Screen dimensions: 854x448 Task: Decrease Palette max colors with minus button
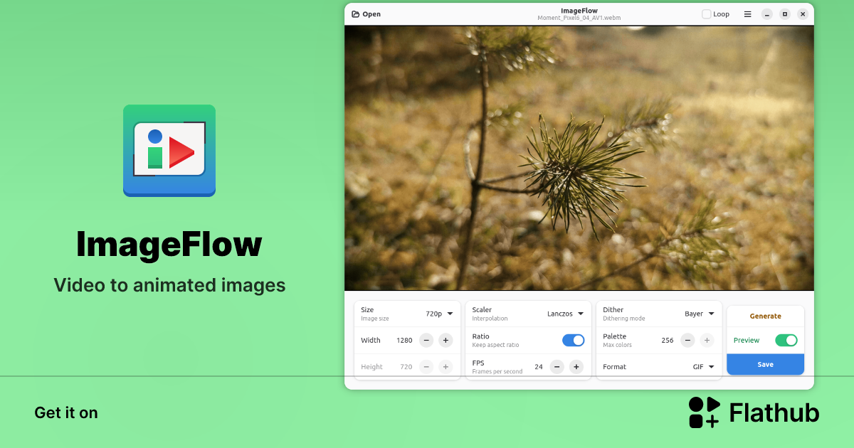click(x=687, y=340)
